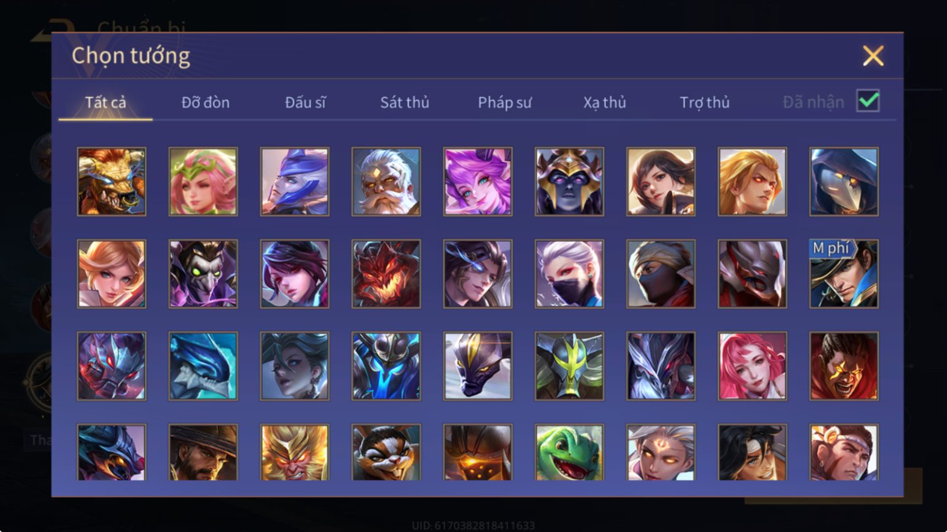Choose the purple-haired girl hero
This screenshot has height=532, width=947.
point(478,182)
